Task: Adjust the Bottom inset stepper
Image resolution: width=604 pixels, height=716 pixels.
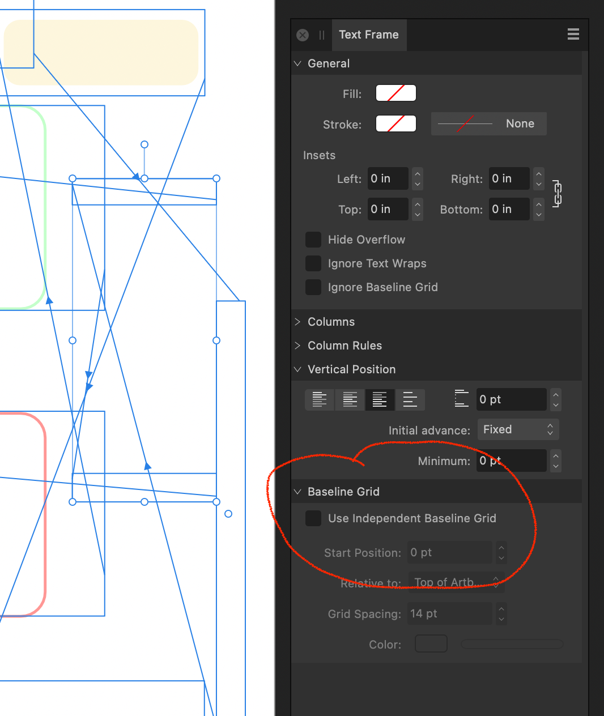Action: tap(539, 209)
